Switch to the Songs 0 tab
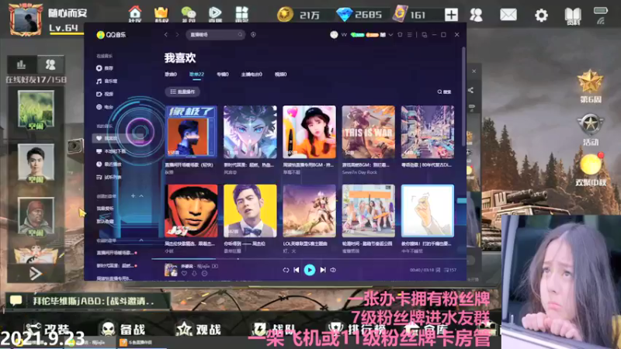 [x=171, y=74]
